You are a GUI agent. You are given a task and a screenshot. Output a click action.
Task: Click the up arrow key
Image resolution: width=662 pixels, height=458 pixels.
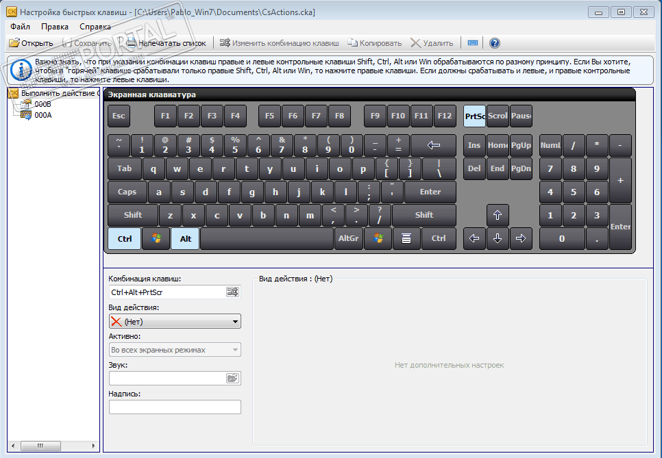498,215
